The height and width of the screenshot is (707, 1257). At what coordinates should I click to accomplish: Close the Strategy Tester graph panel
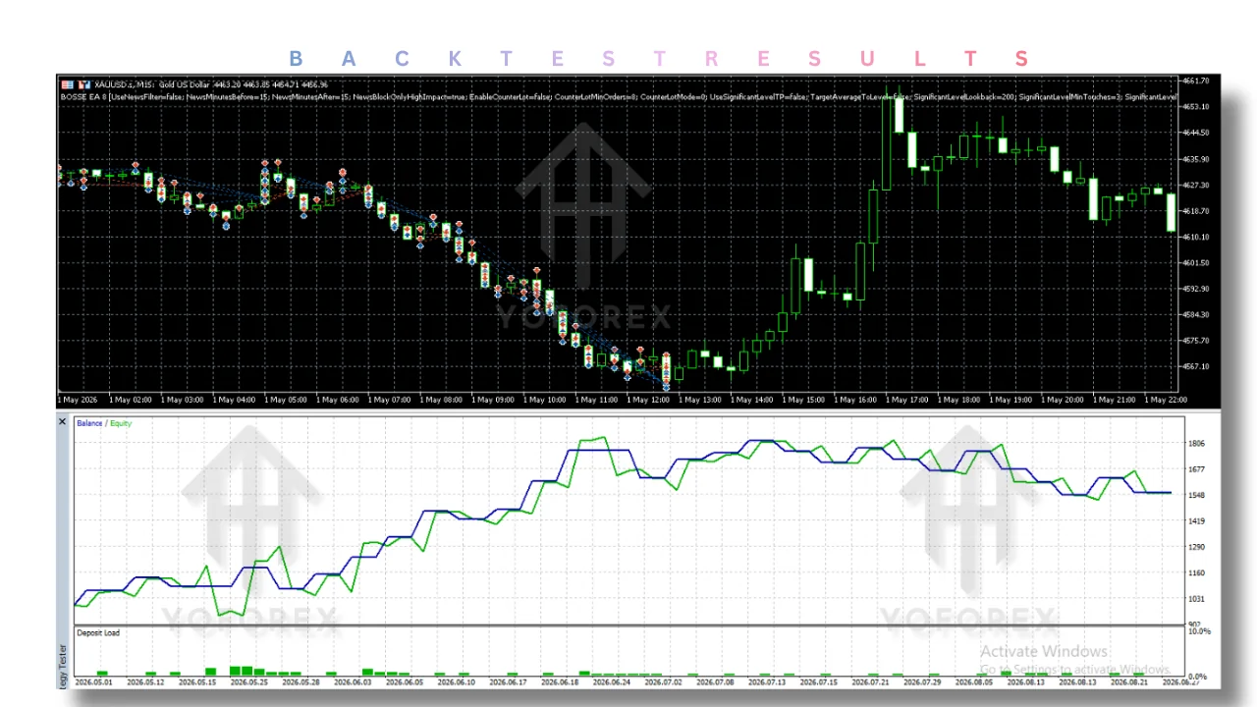tap(63, 422)
